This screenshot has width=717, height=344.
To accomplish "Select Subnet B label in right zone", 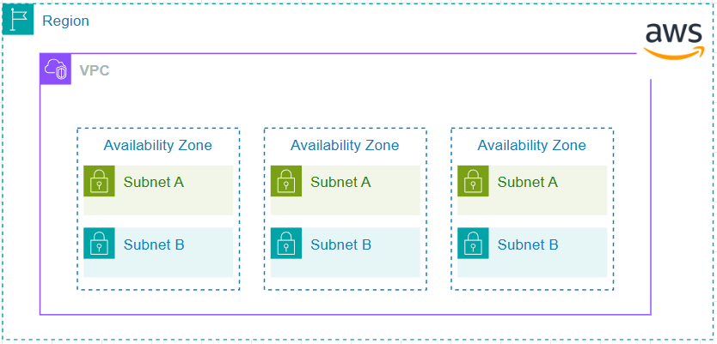I will [528, 244].
